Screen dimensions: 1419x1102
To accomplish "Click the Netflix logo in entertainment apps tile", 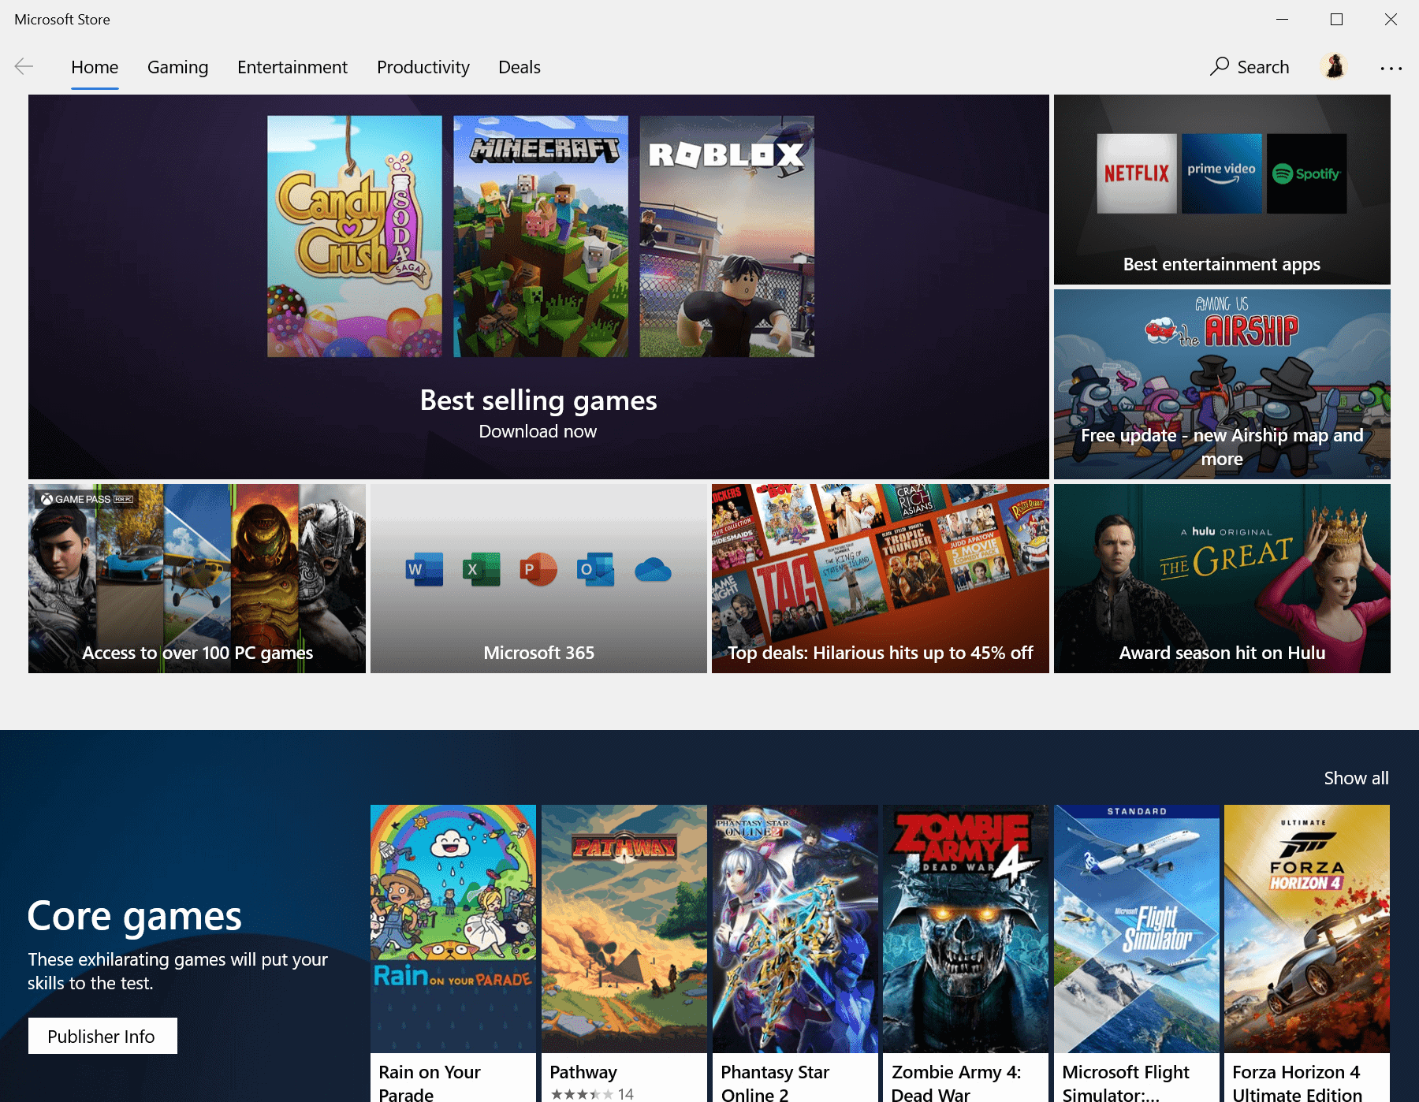I will [1136, 173].
